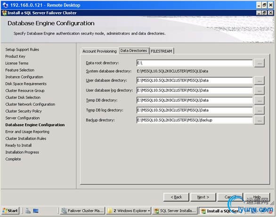
Task: Restore down the Remote Desktop window
Action: click(x=265, y=5)
